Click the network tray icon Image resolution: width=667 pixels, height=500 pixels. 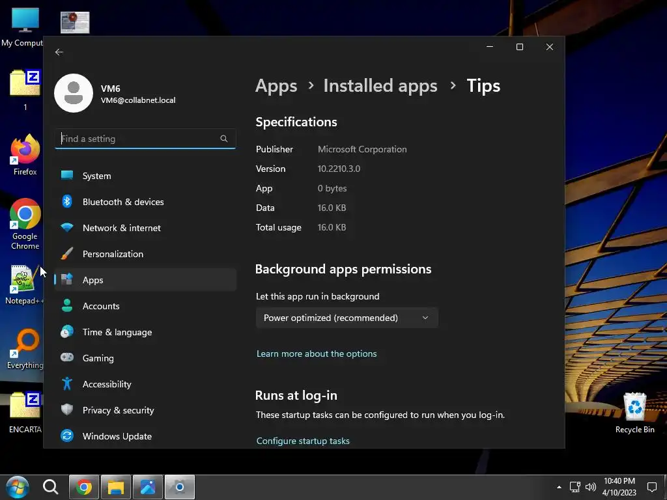click(575, 487)
